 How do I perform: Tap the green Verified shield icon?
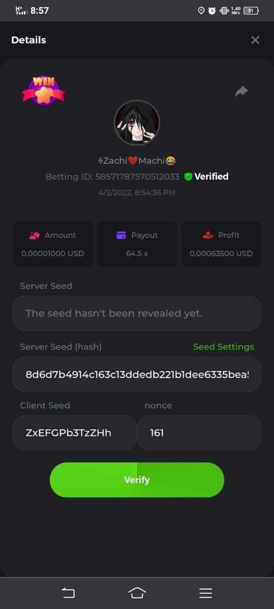point(188,177)
